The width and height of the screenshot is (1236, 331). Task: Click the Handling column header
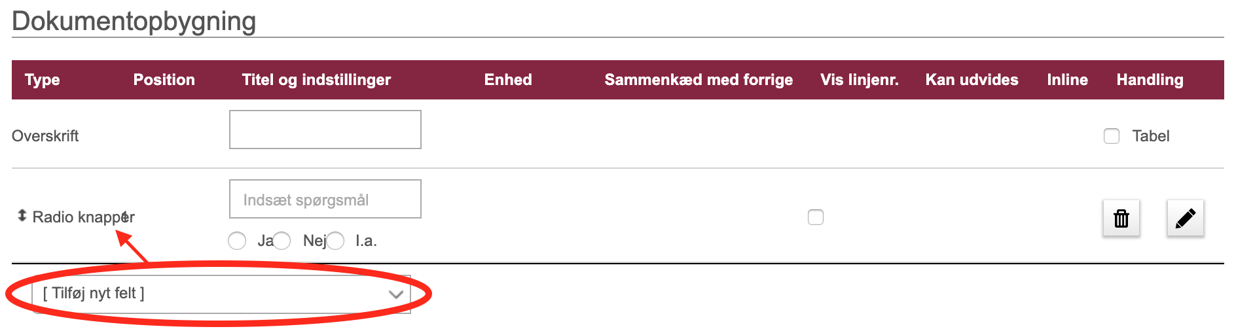coord(1150,80)
